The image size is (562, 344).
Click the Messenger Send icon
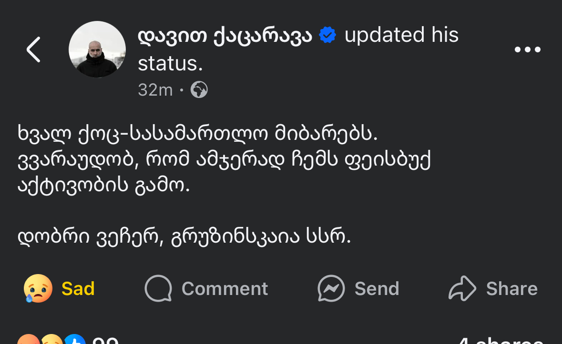coord(331,288)
